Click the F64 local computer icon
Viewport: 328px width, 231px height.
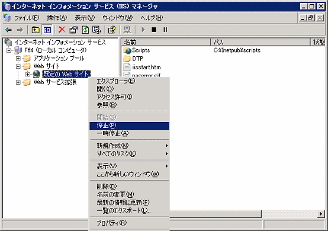[x=18, y=50]
